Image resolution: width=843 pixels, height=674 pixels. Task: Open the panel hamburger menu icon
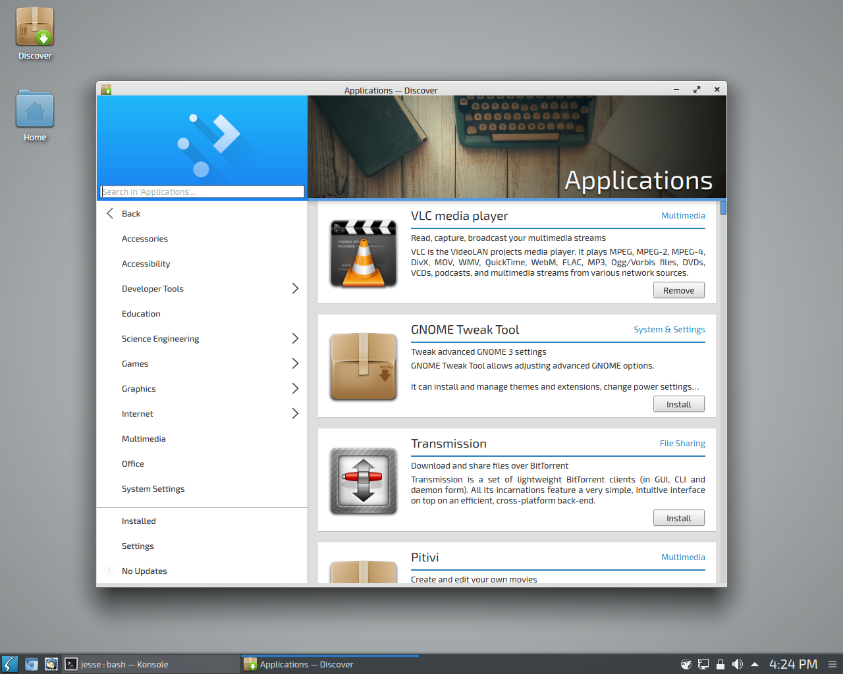pyautogui.click(x=832, y=664)
